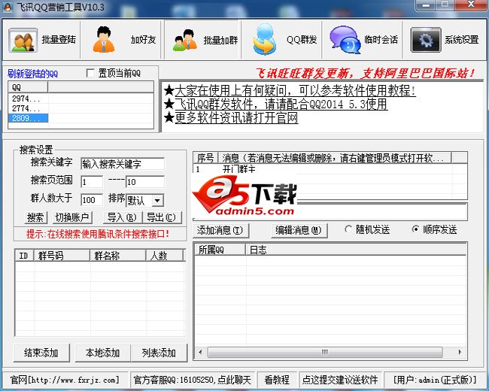Click the 结束添加 stop adding button
Screen dimensions: 489x391
[41, 353]
